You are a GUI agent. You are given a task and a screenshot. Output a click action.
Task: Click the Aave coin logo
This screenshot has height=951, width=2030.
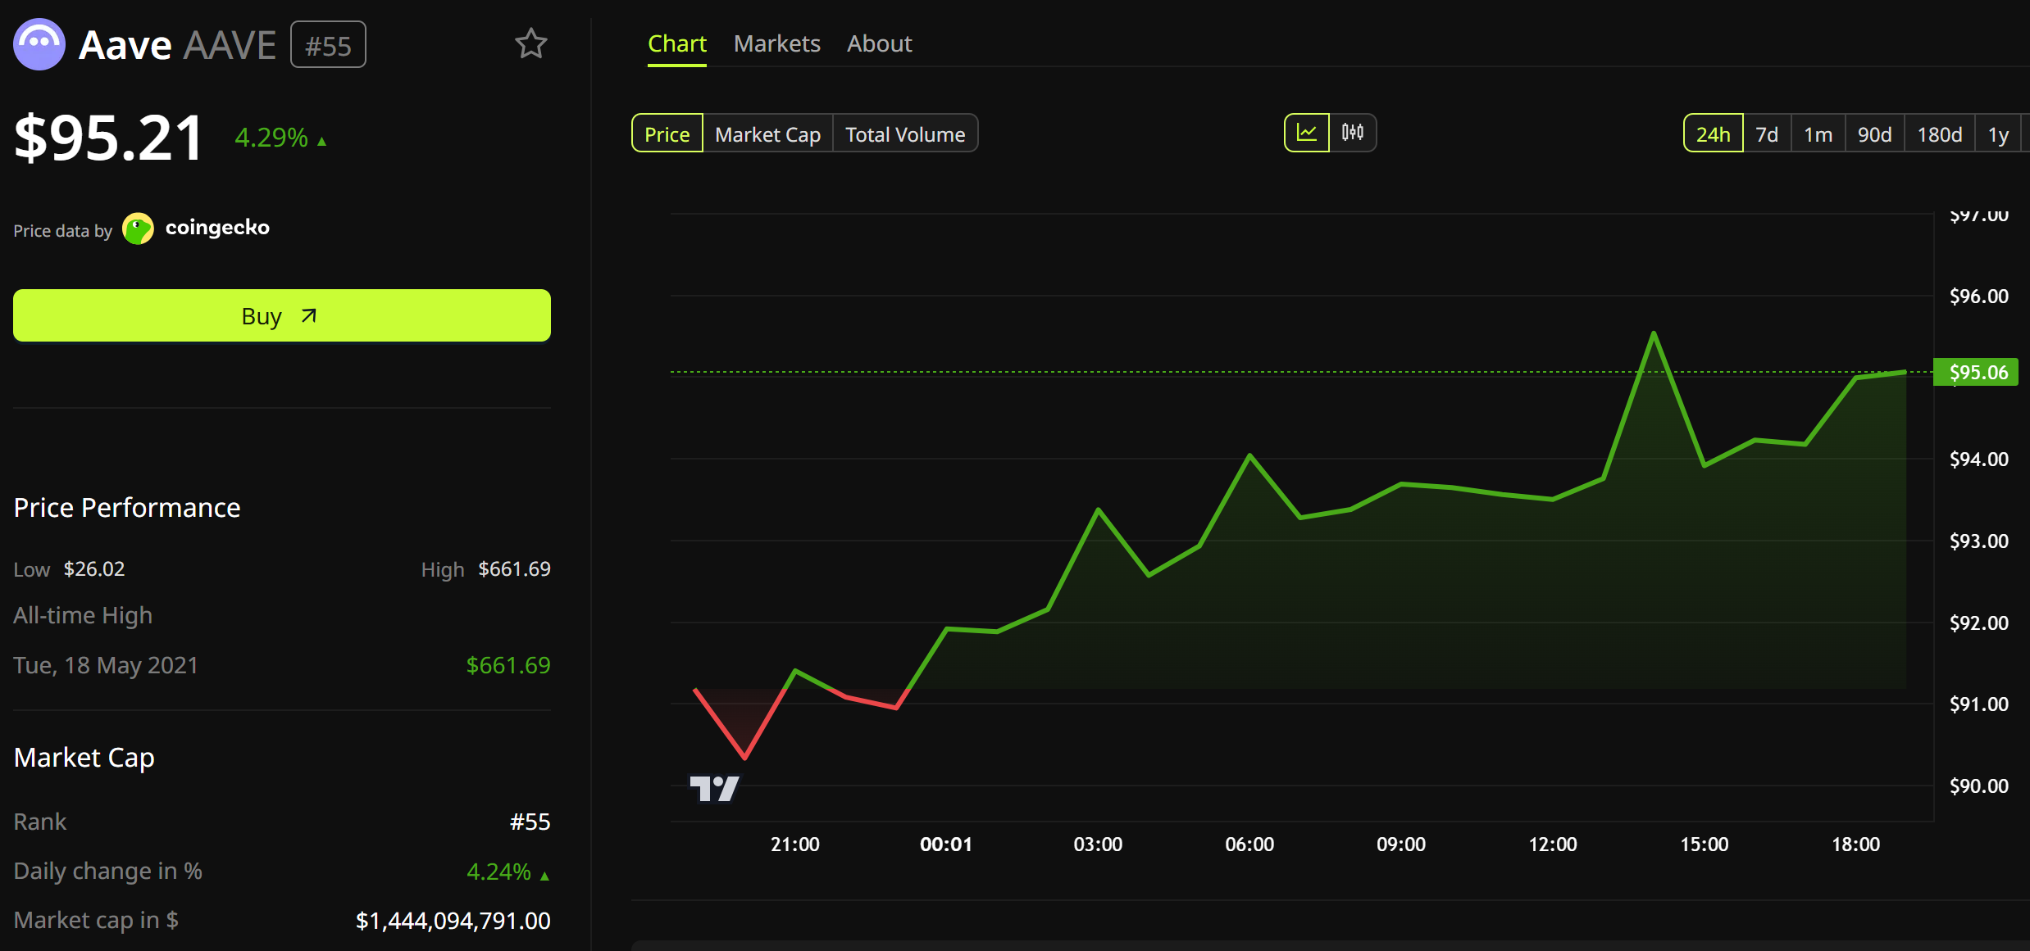39,43
